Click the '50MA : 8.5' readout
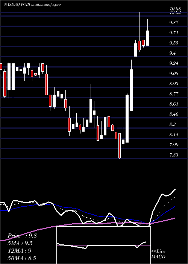The image size is (188, 264). click(x=22, y=258)
